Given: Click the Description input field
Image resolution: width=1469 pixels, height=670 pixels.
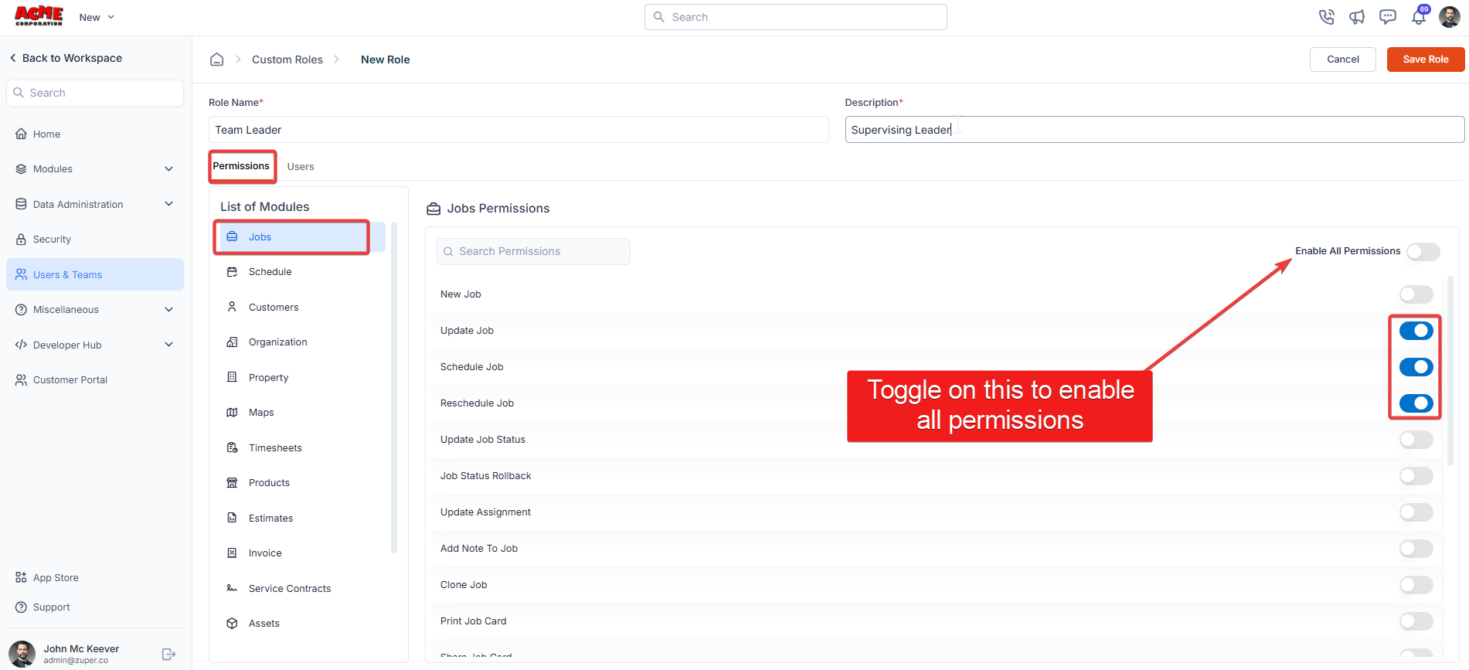Looking at the screenshot, I should (x=1154, y=130).
